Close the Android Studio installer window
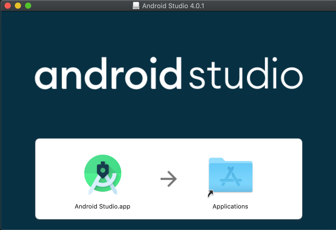 tap(8, 6)
